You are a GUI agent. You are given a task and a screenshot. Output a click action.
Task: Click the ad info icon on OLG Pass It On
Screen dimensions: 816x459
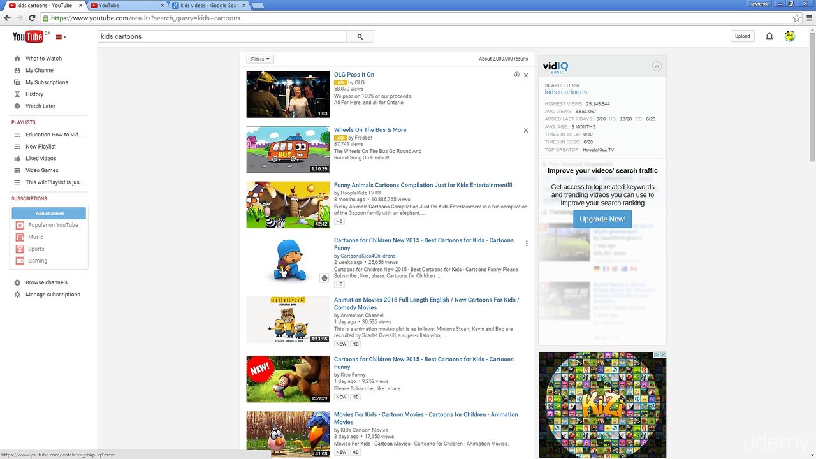click(x=516, y=75)
